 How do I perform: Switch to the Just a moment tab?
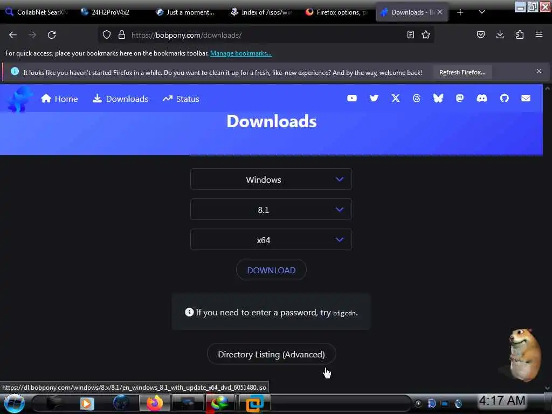[187, 12]
